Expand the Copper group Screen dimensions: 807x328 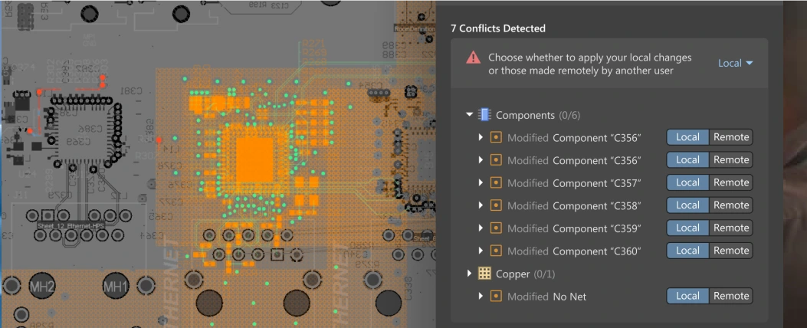tap(469, 274)
